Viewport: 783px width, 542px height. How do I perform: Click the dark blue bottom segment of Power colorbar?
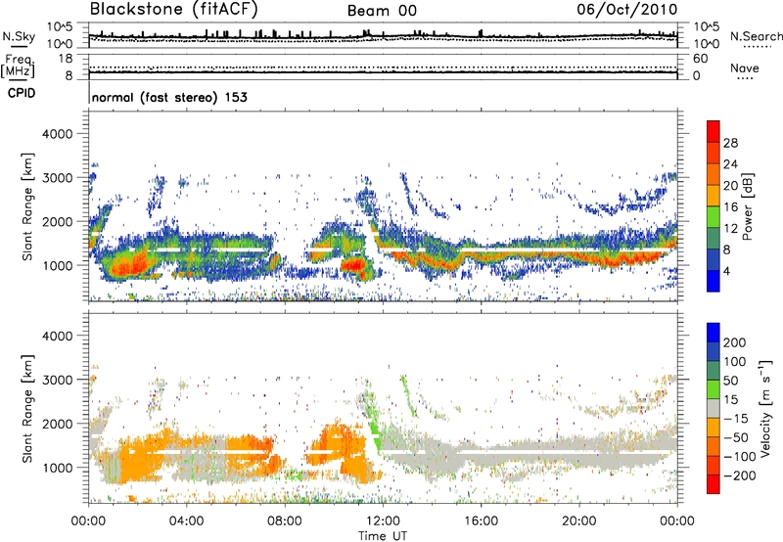click(714, 281)
